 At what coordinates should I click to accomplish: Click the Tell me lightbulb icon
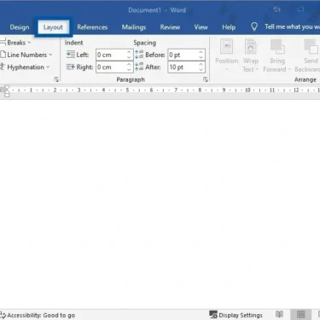coord(254,27)
